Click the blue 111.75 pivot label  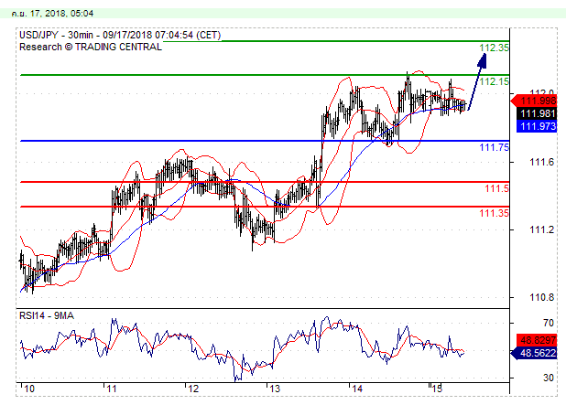click(494, 147)
